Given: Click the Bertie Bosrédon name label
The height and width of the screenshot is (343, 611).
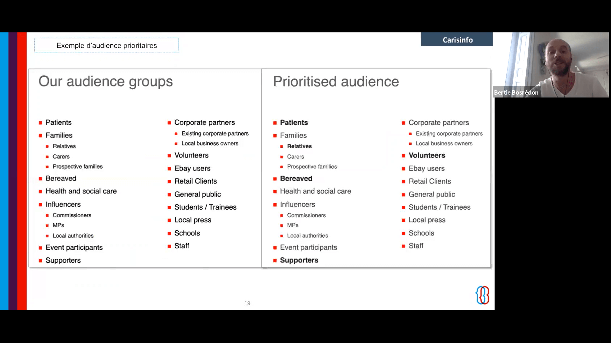Looking at the screenshot, I should (516, 92).
